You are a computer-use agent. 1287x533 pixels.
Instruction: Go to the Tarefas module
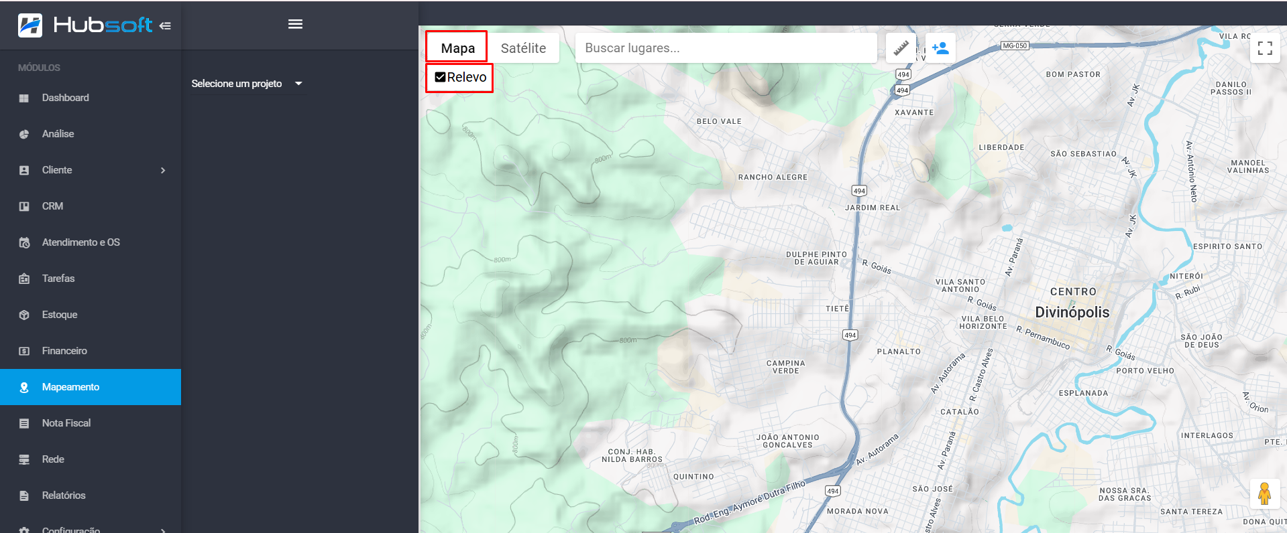click(91, 279)
